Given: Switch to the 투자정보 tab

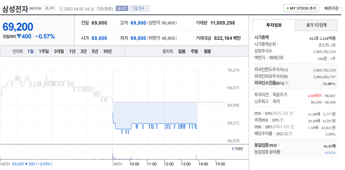Looking at the screenshot, I should 274,25.
